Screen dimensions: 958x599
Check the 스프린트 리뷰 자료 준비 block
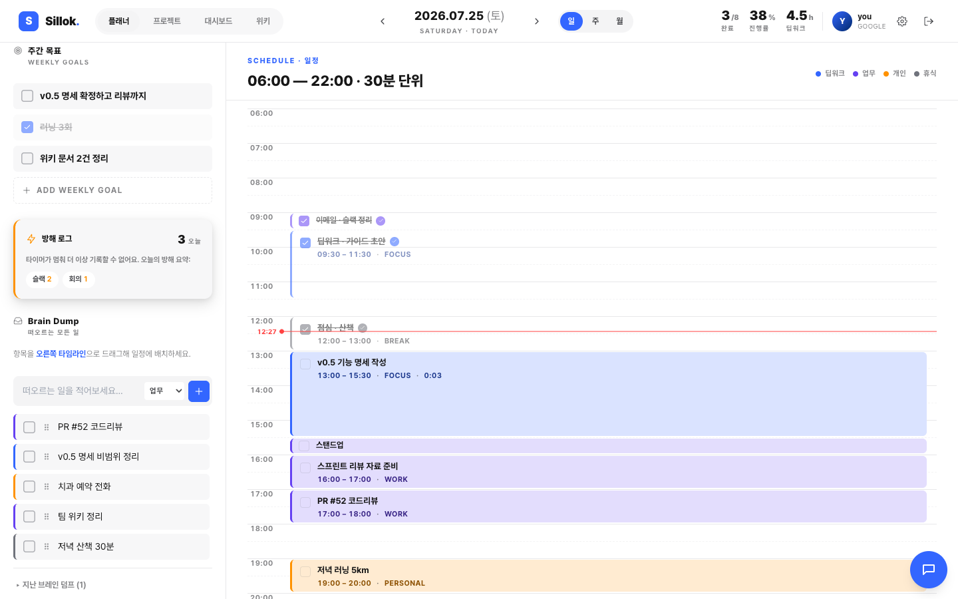click(305, 468)
